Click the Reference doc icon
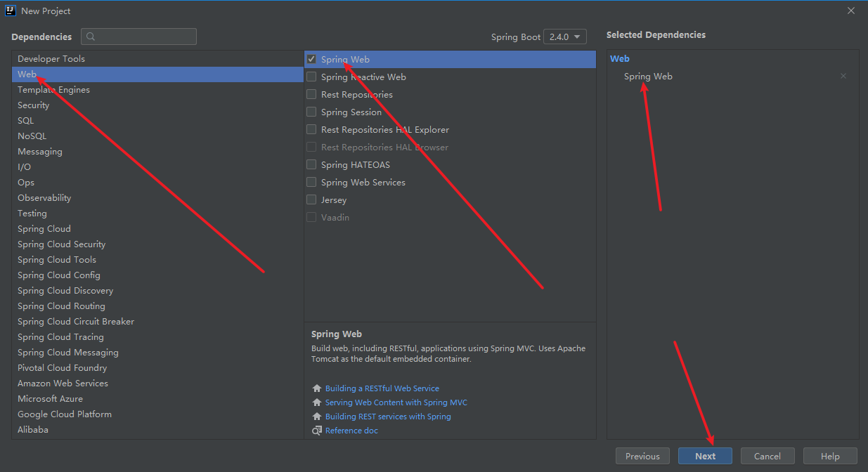 317,431
